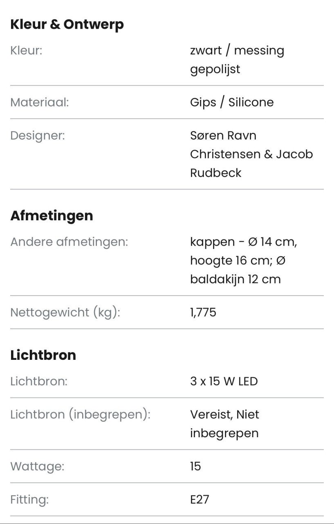This screenshot has width=334, height=524.
Task: Click the "Gips / Silicone" material value
Action: pos(232,102)
